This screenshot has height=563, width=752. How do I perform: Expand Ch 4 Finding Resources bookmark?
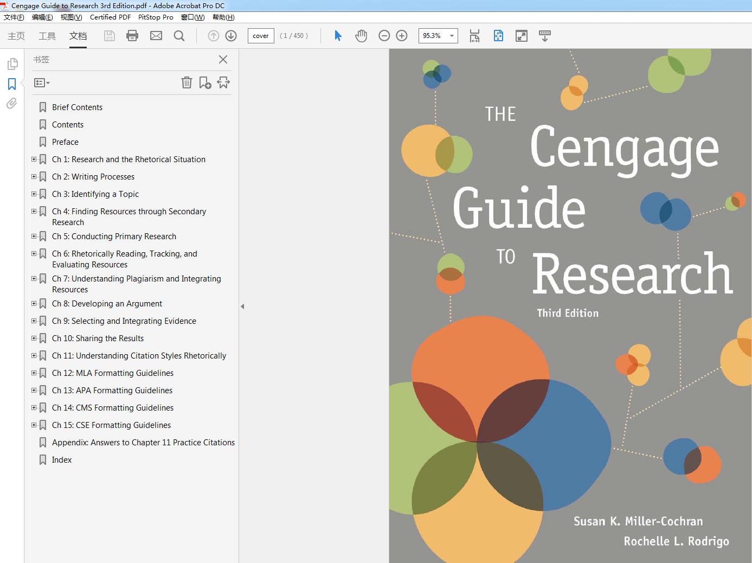pyautogui.click(x=34, y=212)
